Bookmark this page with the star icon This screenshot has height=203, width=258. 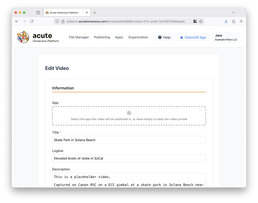tap(201, 21)
